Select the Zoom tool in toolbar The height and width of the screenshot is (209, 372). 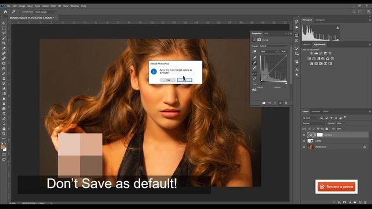[x=4, y=134]
